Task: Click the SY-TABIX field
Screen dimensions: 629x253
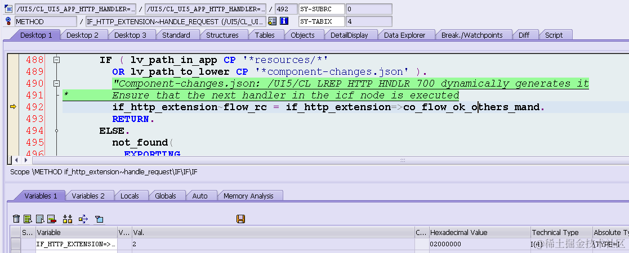Action: coord(322,21)
